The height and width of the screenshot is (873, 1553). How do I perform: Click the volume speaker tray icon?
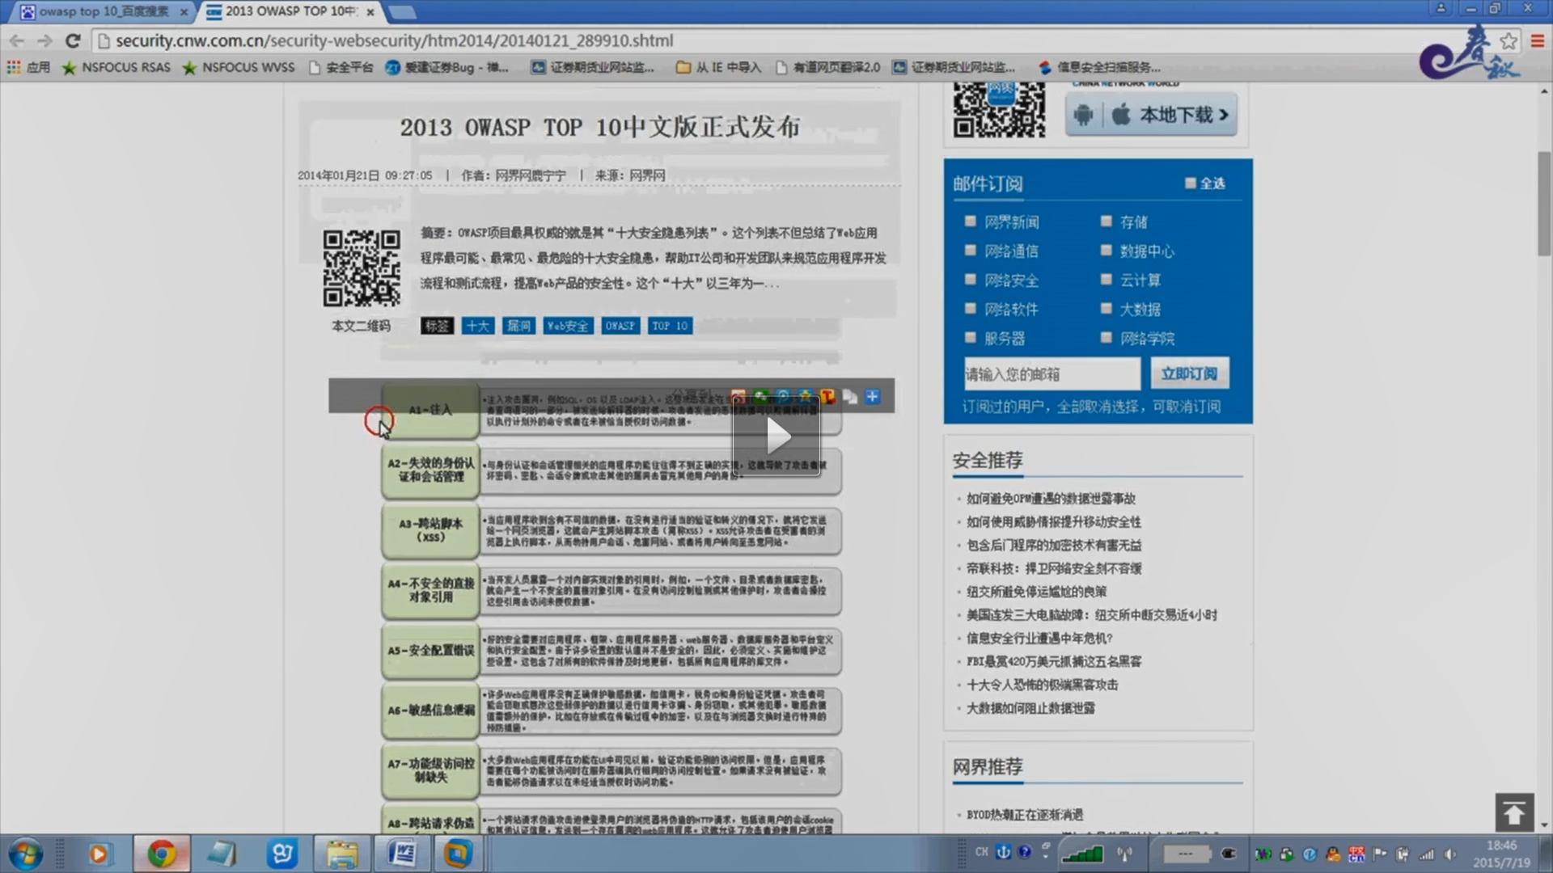(1450, 854)
